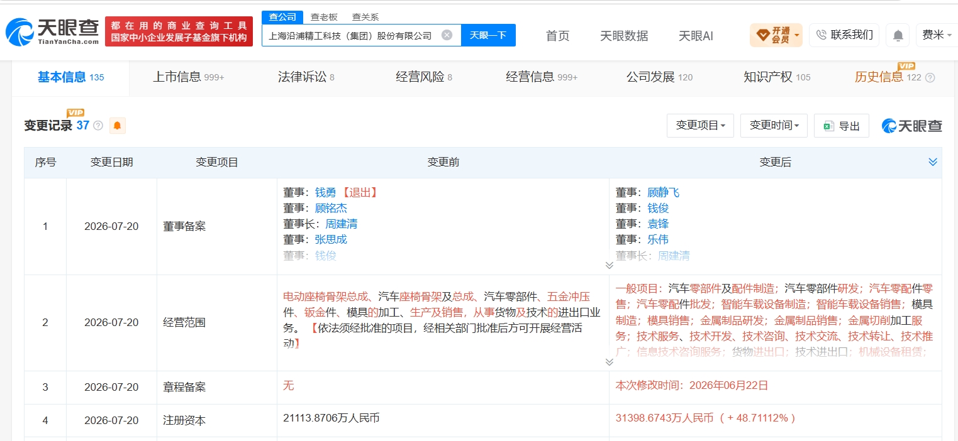
Task: Switch to the 知识产权 tab
Action: pos(777,77)
